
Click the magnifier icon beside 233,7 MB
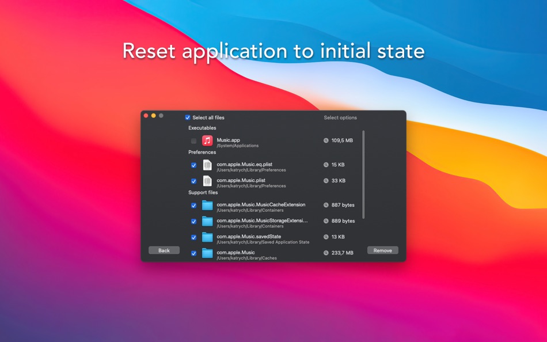(326, 252)
